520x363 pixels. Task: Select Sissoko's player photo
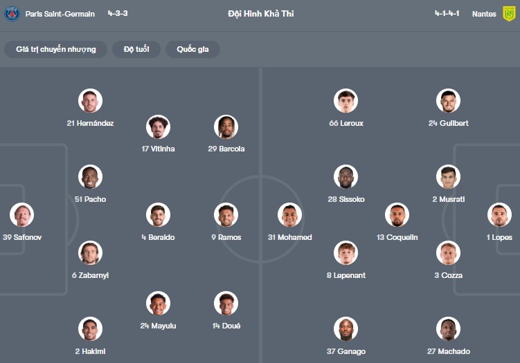click(346, 177)
